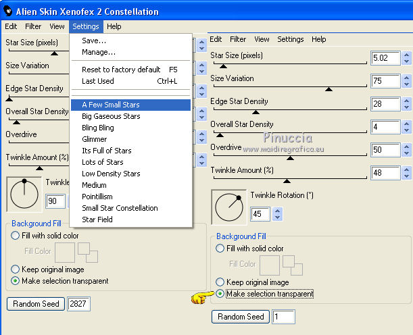413x335 pixels.
Task: Click stepper arrows beside 28 value
Action: (x=407, y=104)
